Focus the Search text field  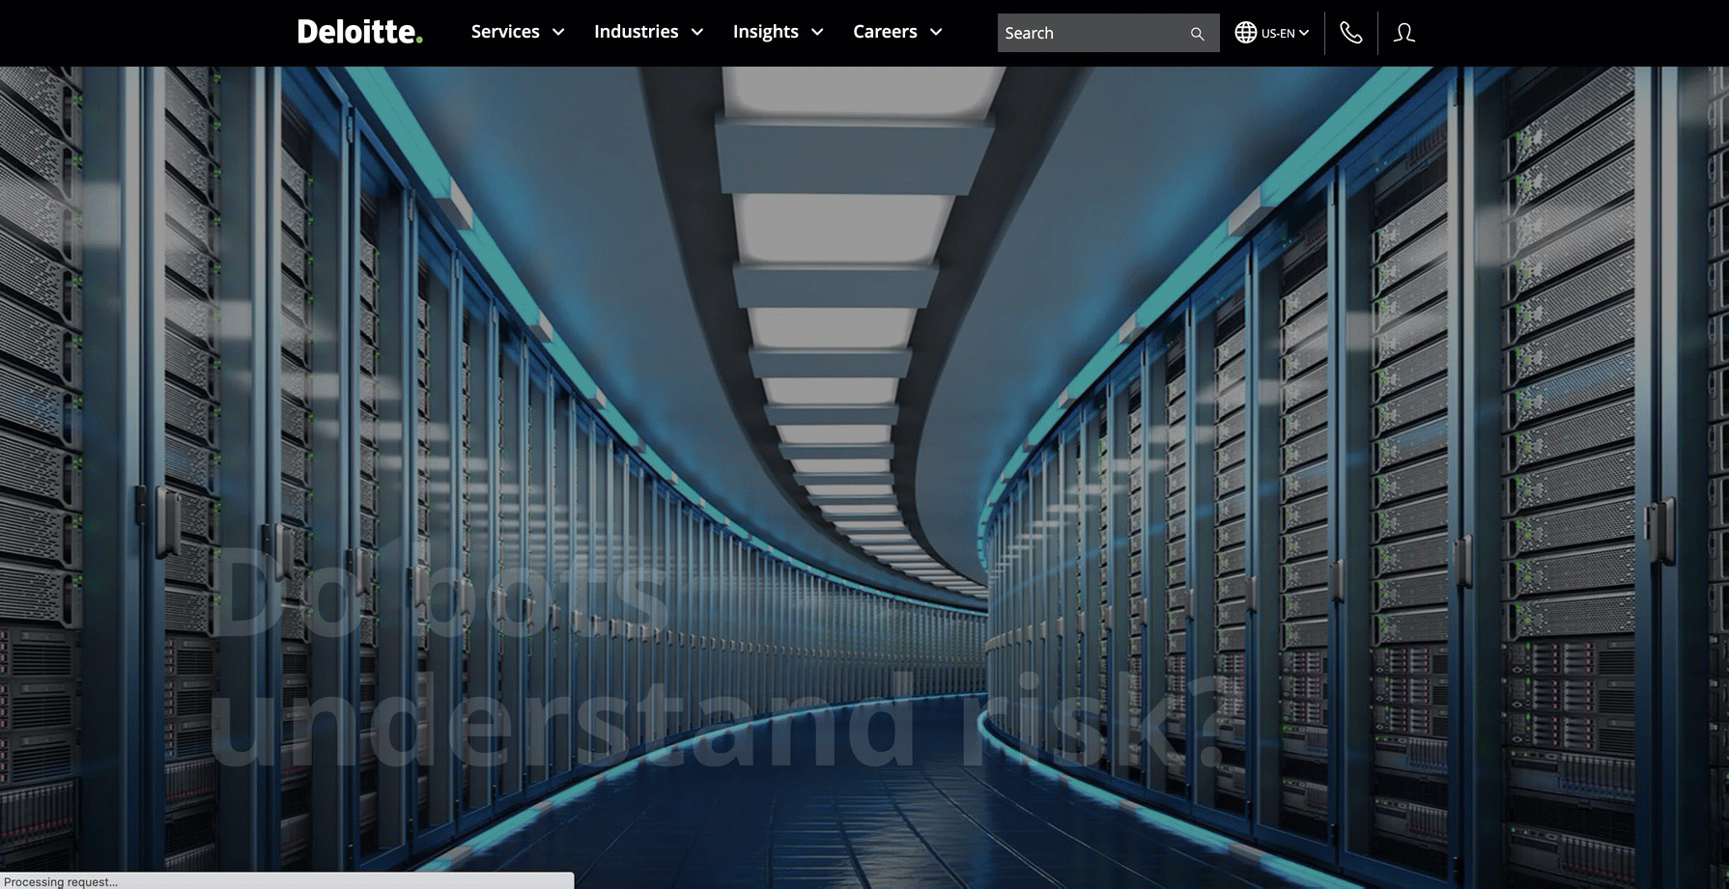1091,33
